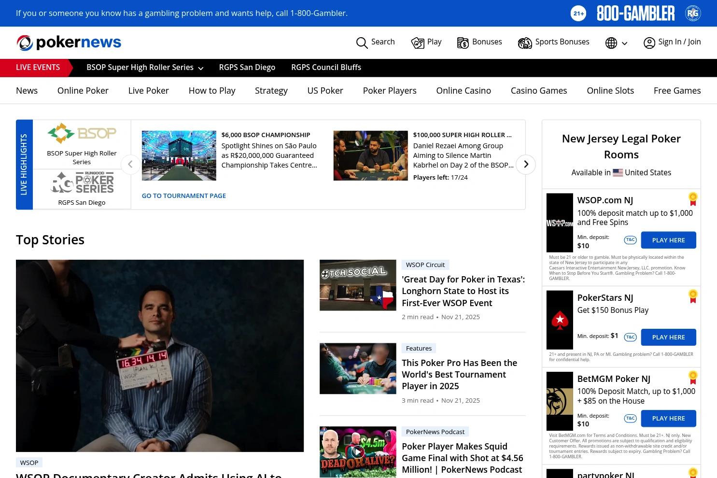Click PLAY HERE for PokerStars NJ

(x=669, y=337)
